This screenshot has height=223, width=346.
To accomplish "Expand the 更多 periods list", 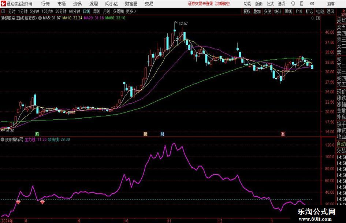I will point(131,11).
